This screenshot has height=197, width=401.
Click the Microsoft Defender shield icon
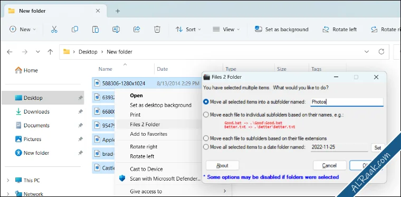pyautogui.click(x=122, y=179)
